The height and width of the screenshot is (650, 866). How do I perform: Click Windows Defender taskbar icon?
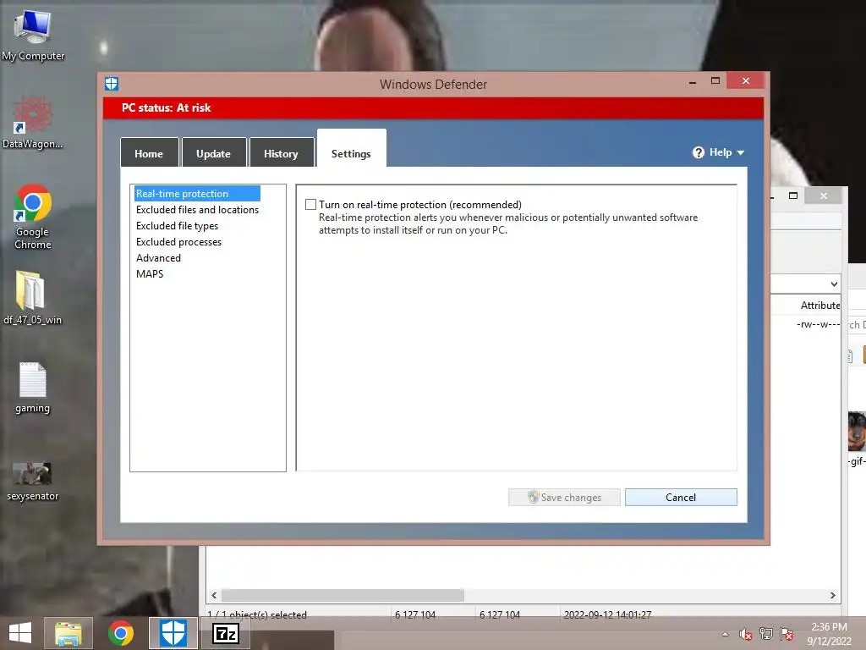tap(173, 633)
